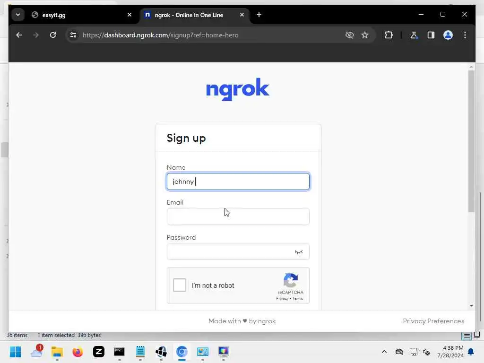This screenshot has width=484, height=363.
Task: Close the ngrok tab
Action: point(242,15)
